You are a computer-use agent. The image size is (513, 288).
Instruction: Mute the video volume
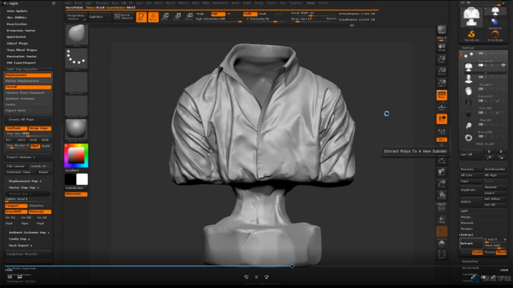tap(10, 277)
